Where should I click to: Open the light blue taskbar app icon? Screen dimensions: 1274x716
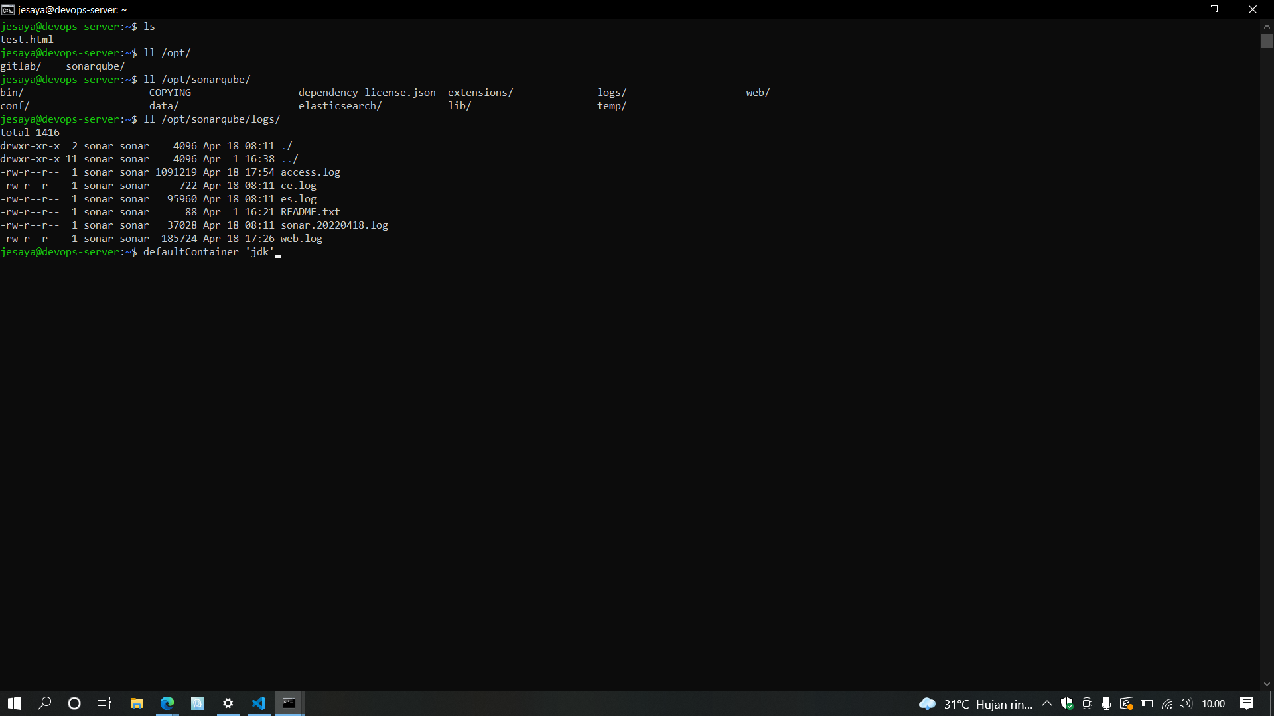pyautogui.click(x=198, y=703)
